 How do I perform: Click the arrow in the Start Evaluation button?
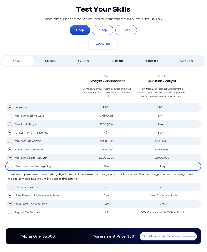(x=189, y=236)
